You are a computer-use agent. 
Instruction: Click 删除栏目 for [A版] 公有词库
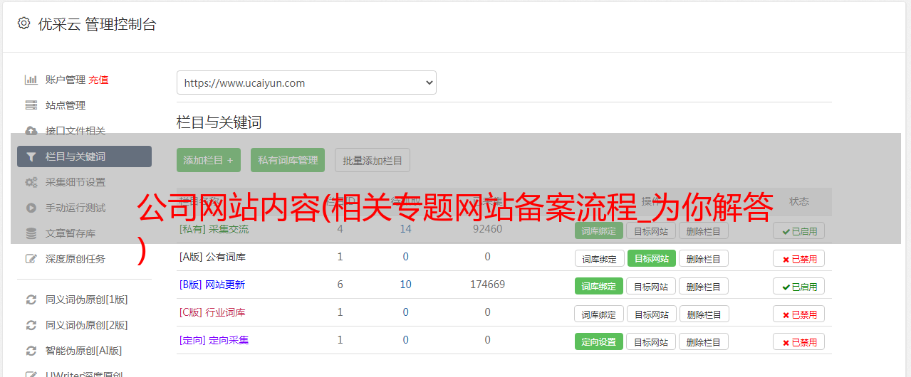(x=704, y=258)
